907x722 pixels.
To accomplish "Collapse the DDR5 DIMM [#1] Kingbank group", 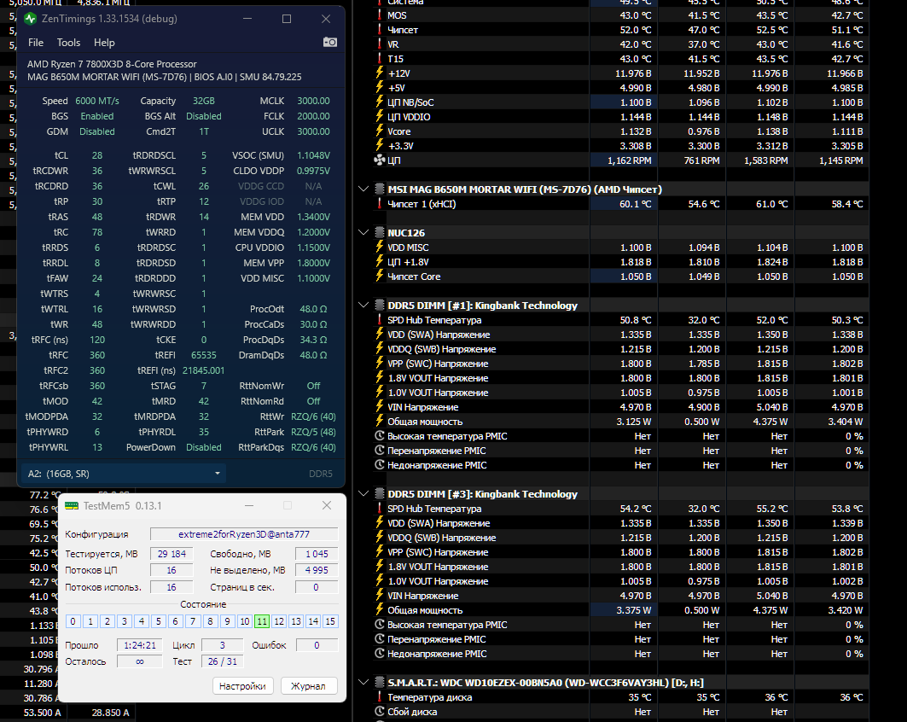I will [x=363, y=305].
